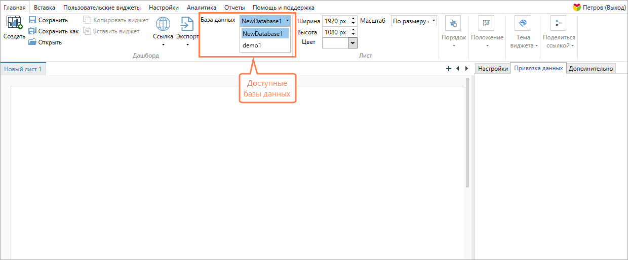Switch to the Главная ribbon tab

coord(15,8)
